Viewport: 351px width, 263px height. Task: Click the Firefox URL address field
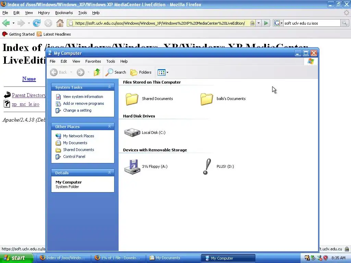[x=160, y=23]
